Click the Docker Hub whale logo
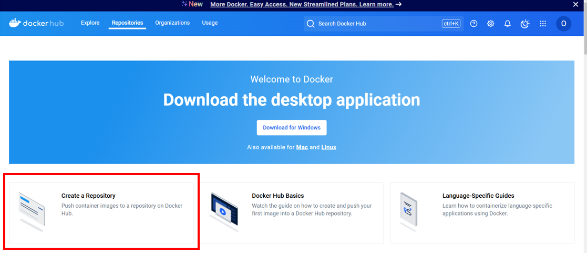The height and width of the screenshot is (253, 587). (x=36, y=23)
